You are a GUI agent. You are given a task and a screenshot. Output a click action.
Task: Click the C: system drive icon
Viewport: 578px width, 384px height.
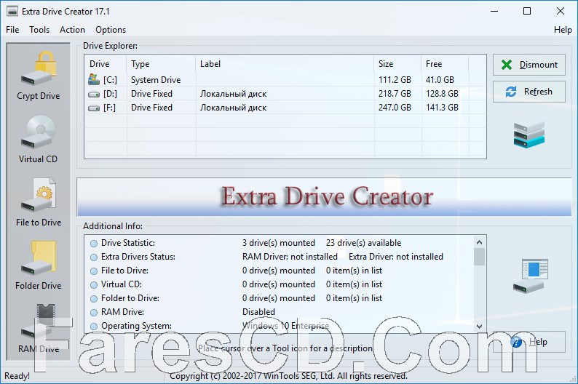pyautogui.click(x=94, y=79)
